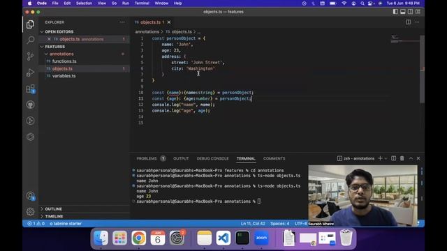Close objects.ts in Open Editors list
The image size is (447, 251).
tap(49, 39)
